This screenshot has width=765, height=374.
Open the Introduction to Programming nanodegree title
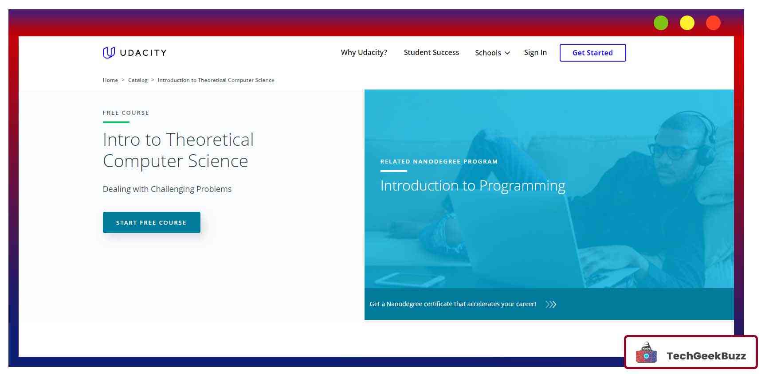coord(472,186)
